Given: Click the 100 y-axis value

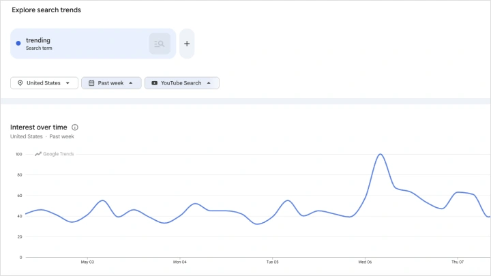Looking at the screenshot, I should point(19,154).
